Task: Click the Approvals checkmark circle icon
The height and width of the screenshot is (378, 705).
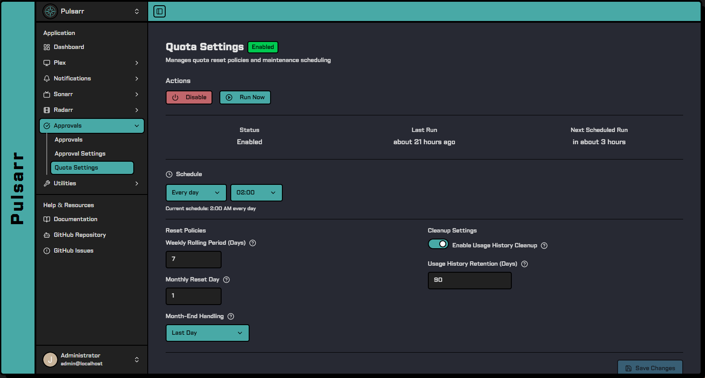Action: (x=47, y=126)
